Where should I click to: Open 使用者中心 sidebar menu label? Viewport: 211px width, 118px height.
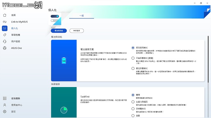(17, 105)
